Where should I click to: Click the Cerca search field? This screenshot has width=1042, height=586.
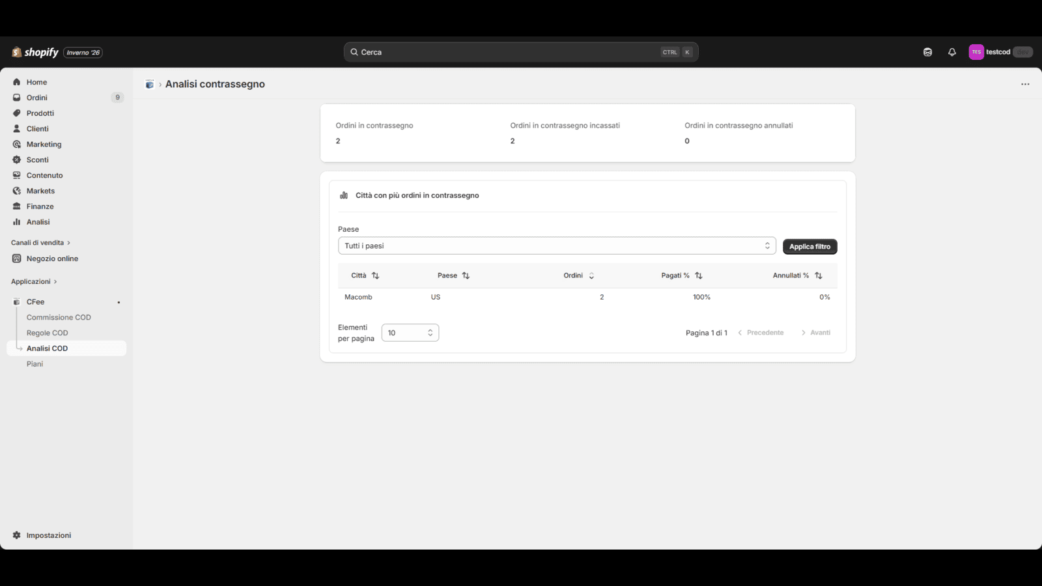pyautogui.click(x=521, y=52)
